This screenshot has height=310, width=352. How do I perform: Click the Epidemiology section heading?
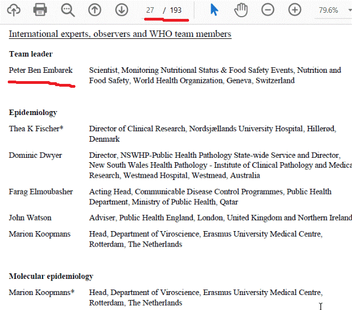tap(33, 113)
